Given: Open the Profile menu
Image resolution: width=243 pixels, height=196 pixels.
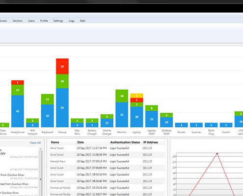Looking at the screenshot, I should (44, 21).
